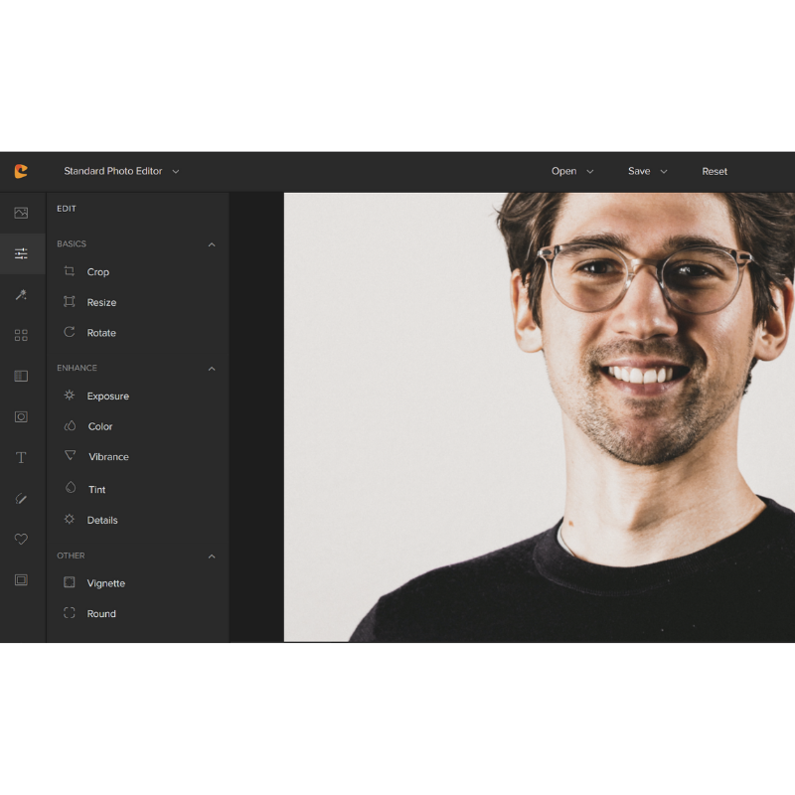Expand the Open dropdown menu
The width and height of the screenshot is (795, 795).
click(572, 171)
